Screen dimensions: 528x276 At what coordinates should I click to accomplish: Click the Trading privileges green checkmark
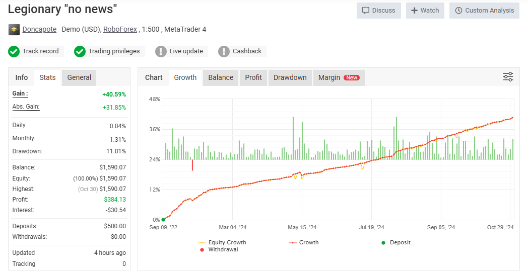point(80,51)
